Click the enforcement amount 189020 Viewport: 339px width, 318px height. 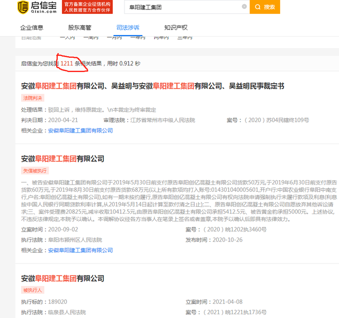tap(58, 302)
